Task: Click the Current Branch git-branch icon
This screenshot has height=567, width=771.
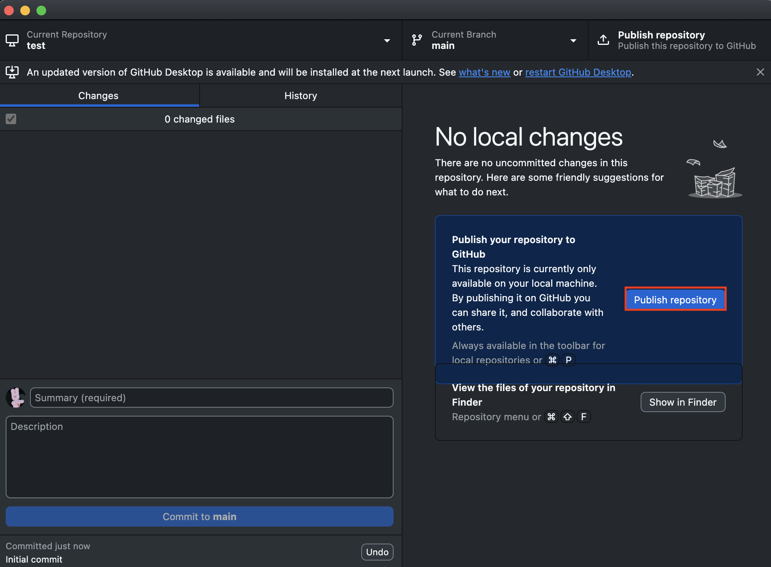Action: [417, 40]
